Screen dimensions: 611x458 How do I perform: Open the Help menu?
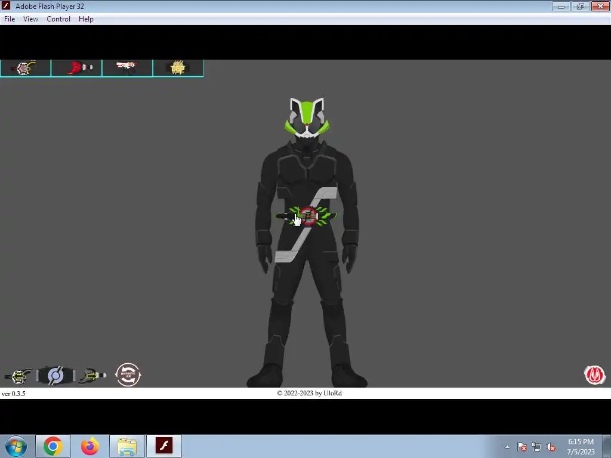pyautogui.click(x=86, y=19)
